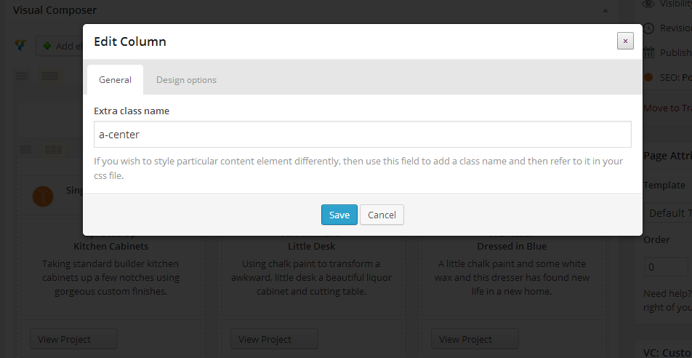Click View Project under Kitchen Cabinets
This screenshot has width=692, height=358.
(73, 339)
